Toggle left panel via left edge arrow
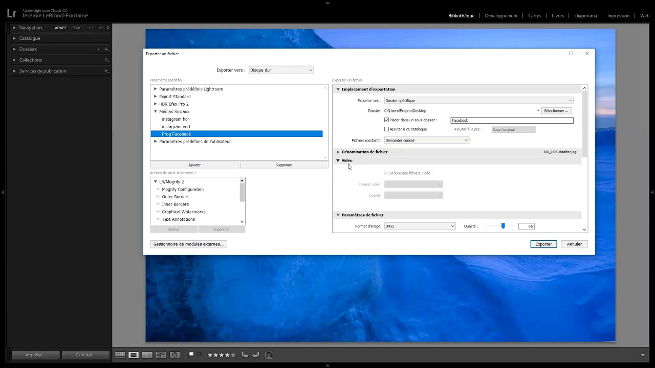Viewport: 655px width, 368px height. (x=3, y=192)
